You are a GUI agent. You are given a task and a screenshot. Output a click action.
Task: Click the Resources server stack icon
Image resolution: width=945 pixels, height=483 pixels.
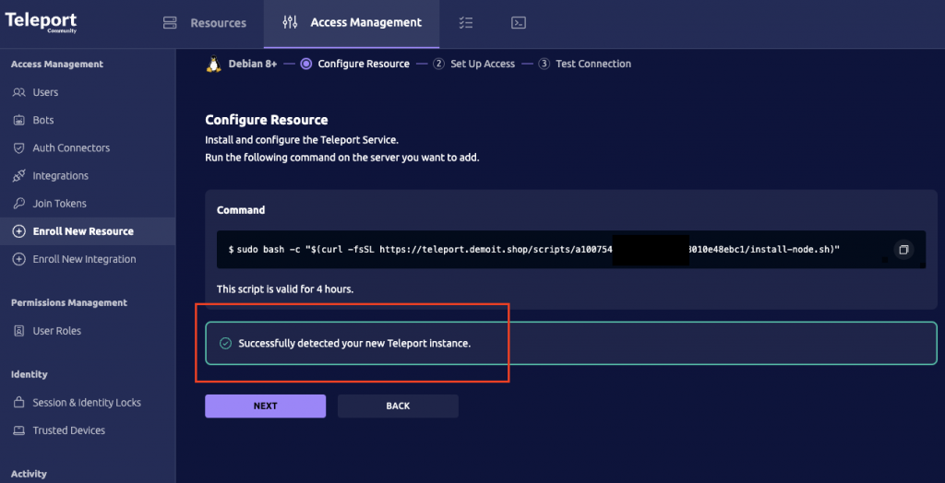pyautogui.click(x=170, y=23)
